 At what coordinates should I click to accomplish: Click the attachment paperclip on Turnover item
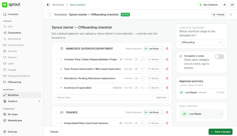coord(121,59)
